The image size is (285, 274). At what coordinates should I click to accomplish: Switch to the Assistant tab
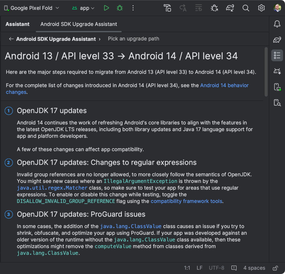pos(17,24)
